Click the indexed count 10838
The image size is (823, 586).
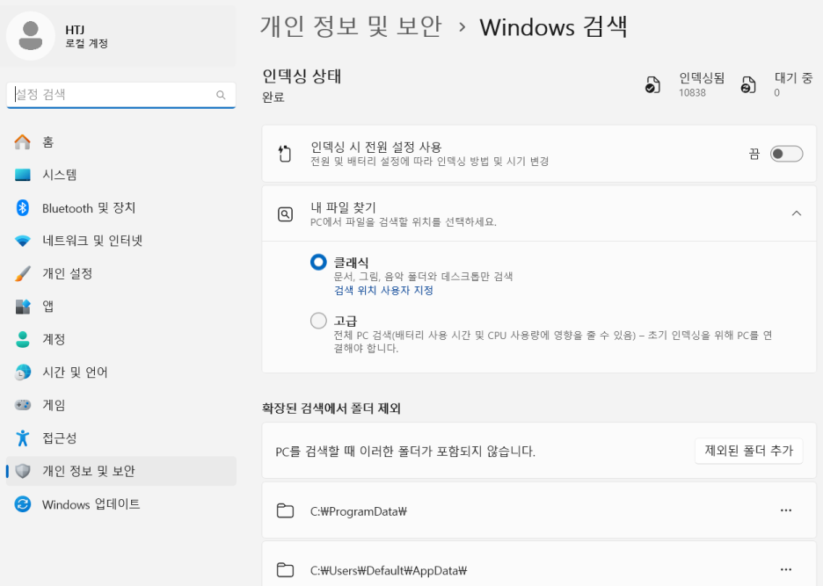(x=692, y=93)
